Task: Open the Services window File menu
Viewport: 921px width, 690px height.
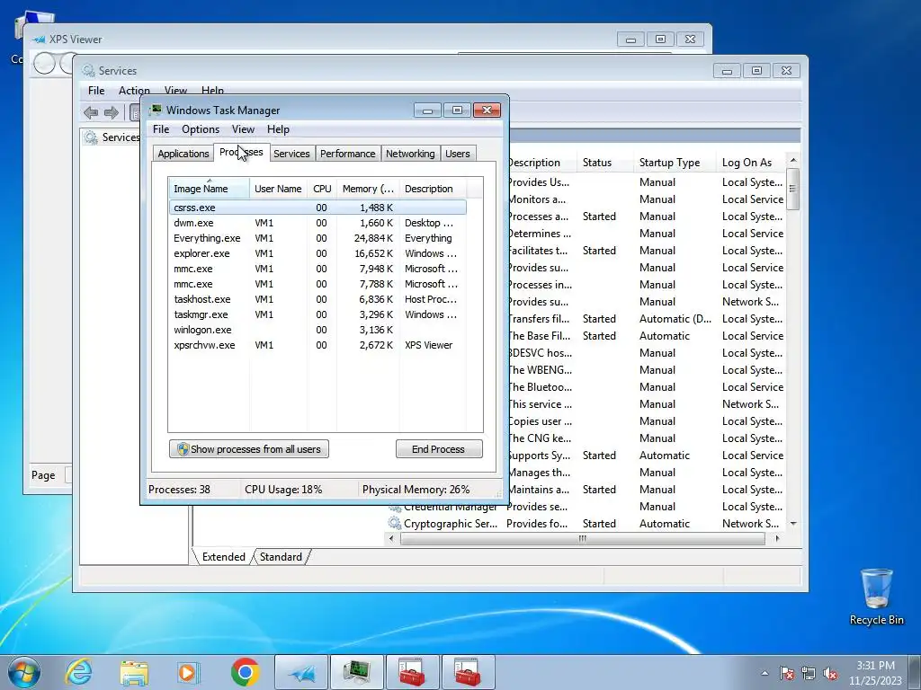Action: click(x=96, y=91)
